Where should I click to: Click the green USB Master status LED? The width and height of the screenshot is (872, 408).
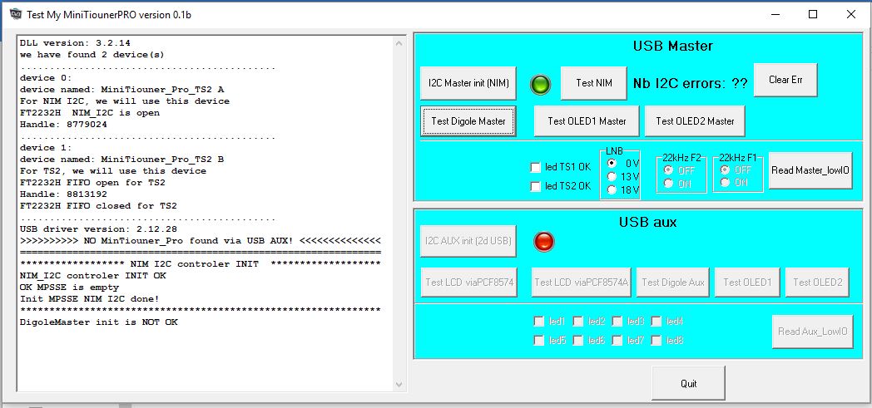[542, 84]
